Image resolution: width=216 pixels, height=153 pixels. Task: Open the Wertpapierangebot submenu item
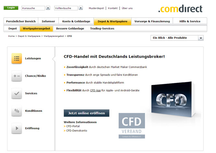pos(37,28)
